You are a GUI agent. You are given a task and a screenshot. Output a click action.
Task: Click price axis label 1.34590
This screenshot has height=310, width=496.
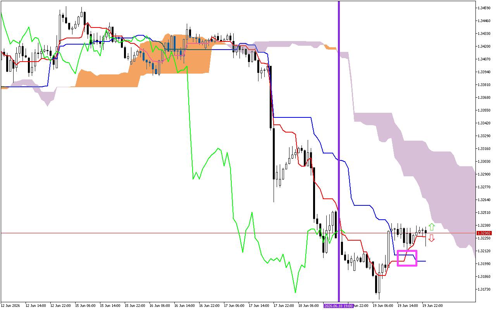tap(484, 8)
